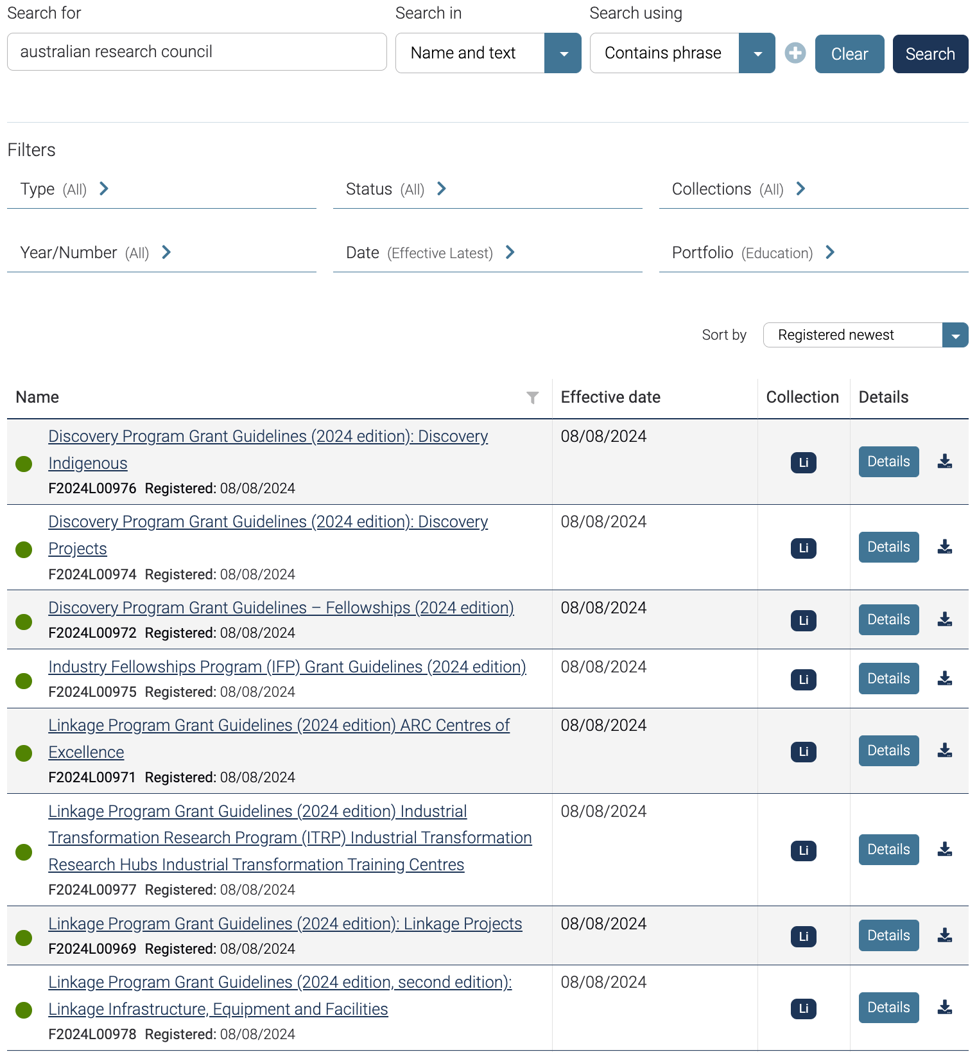
Task: Expand the Collections filter
Action: click(x=813, y=189)
